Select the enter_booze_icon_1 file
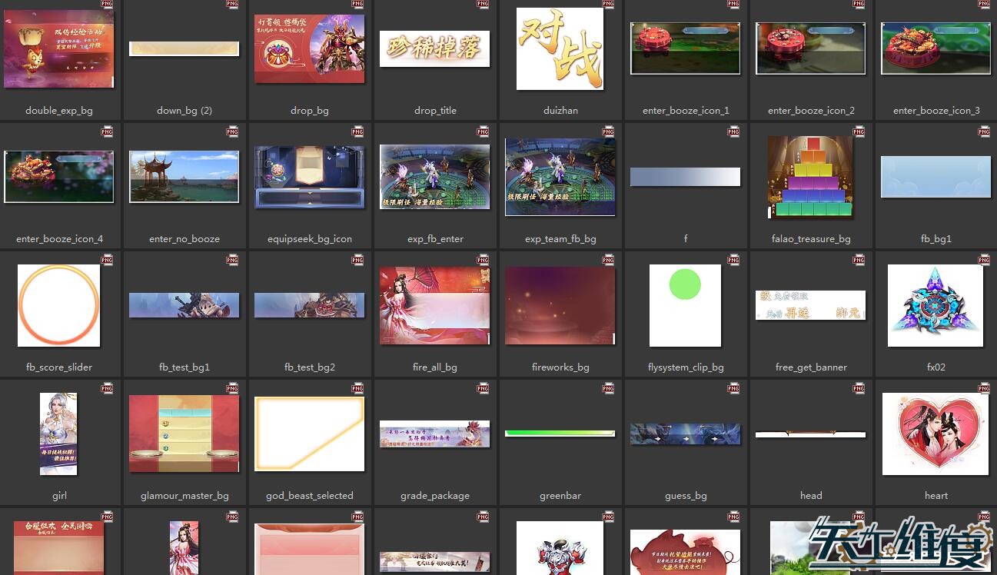Viewport: 997px width, 575px height. coord(686,48)
